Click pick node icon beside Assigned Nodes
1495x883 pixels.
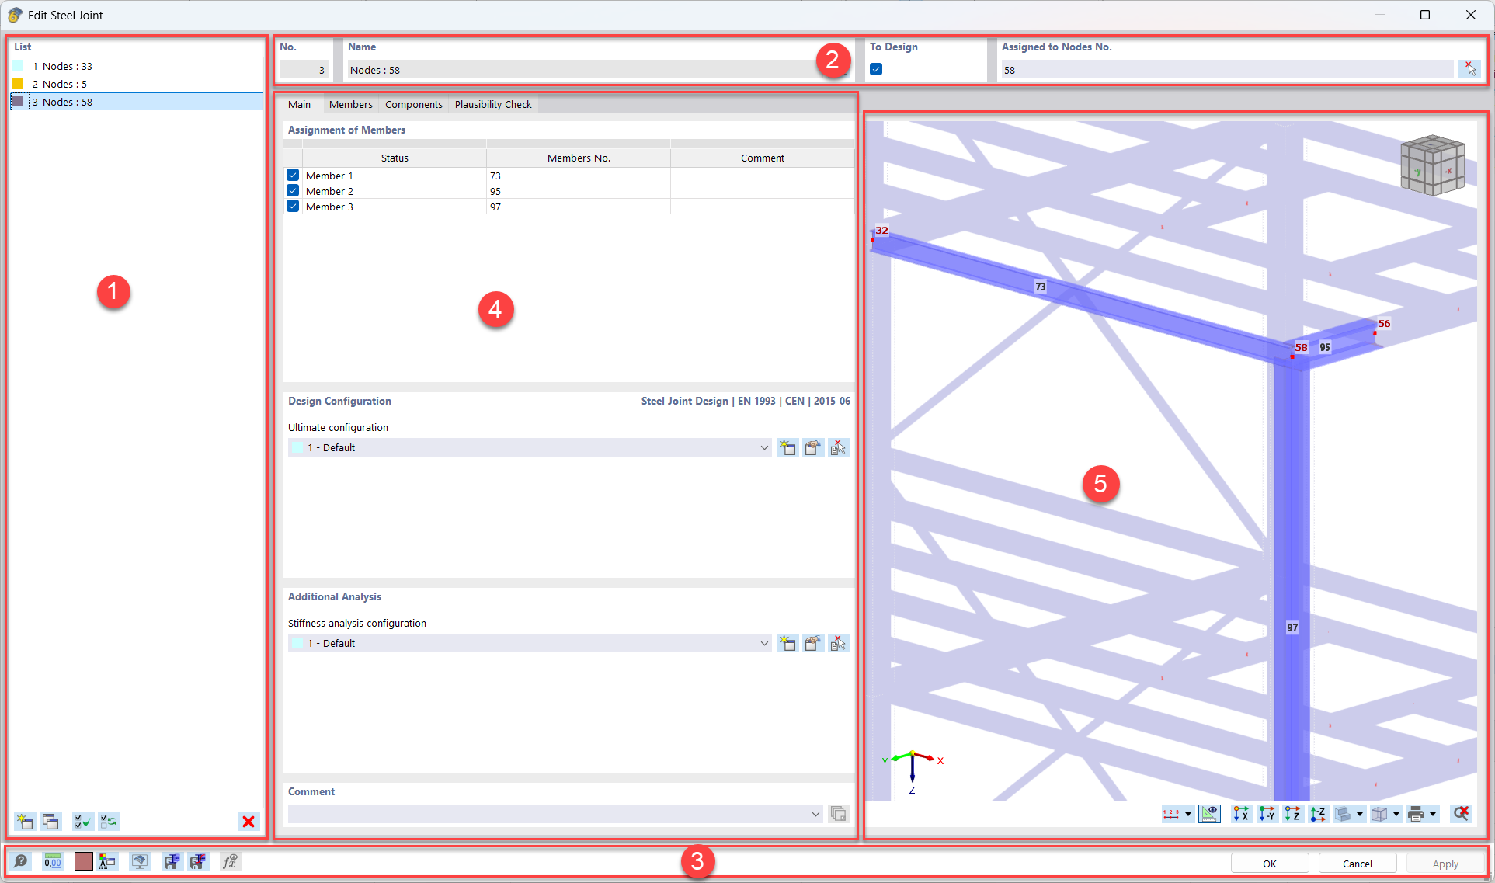[1469, 69]
